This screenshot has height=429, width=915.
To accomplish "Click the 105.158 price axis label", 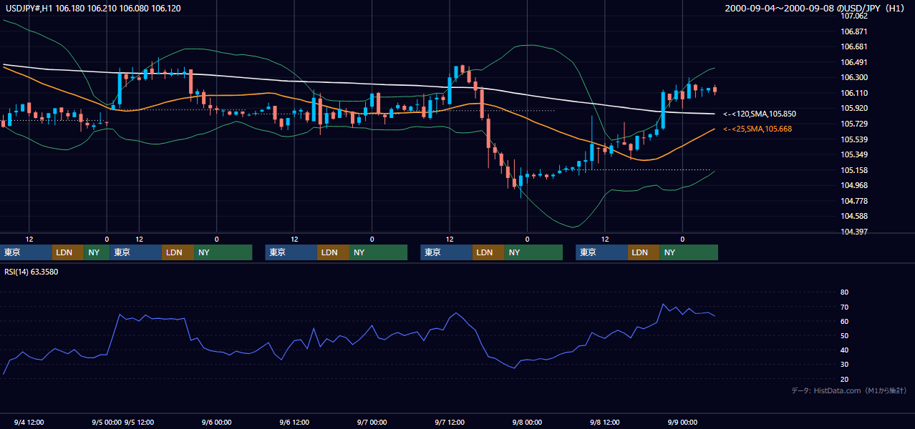I will point(853,170).
